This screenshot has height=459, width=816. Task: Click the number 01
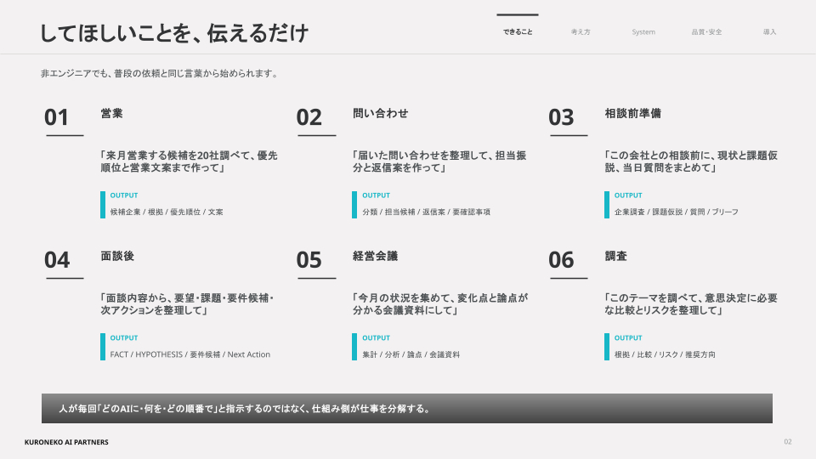(x=56, y=117)
